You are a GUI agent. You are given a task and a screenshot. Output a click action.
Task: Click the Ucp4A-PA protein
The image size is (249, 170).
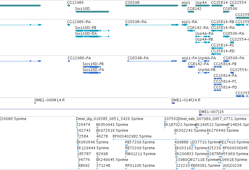[204, 61]
